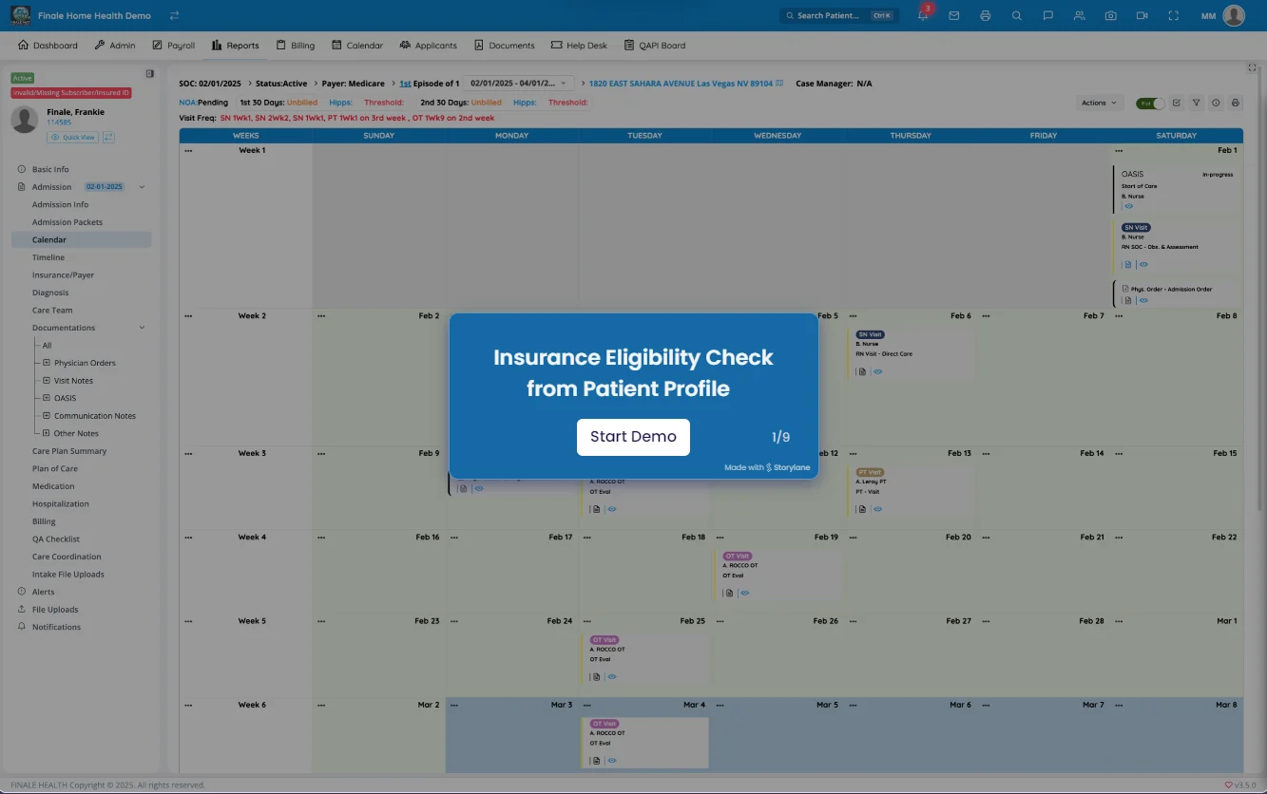Collapse the patient sidebar panel icon
1267x794 pixels.
[149, 74]
